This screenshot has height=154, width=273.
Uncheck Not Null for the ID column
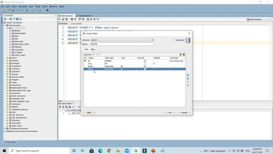pos(145,61)
